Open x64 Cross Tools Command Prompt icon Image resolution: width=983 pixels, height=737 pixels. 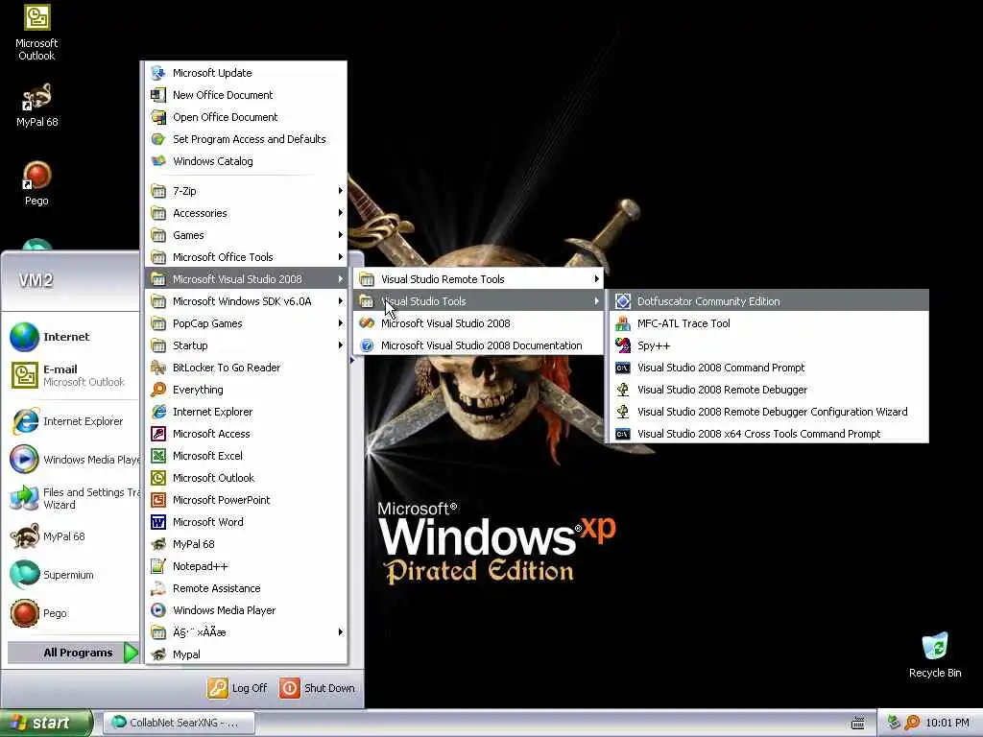click(622, 434)
